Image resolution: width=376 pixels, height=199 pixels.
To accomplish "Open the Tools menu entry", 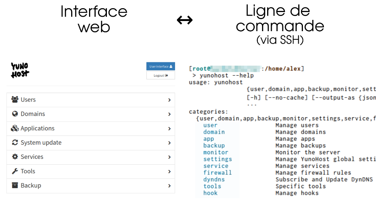I will pyautogui.click(x=91, y=171).
